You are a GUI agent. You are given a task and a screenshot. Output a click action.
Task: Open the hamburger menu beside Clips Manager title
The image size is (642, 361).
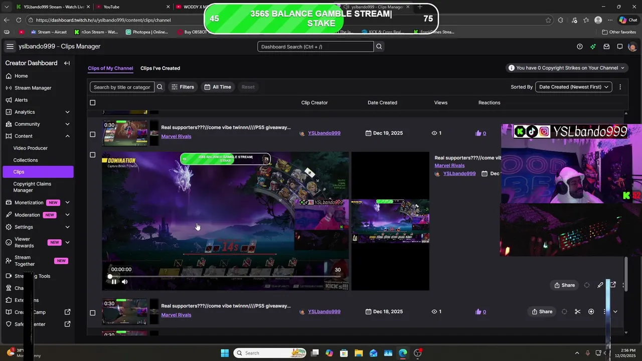[10, 47]
